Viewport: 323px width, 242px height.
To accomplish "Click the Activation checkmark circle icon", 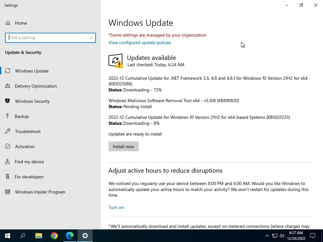I will [x=8, y=146].
